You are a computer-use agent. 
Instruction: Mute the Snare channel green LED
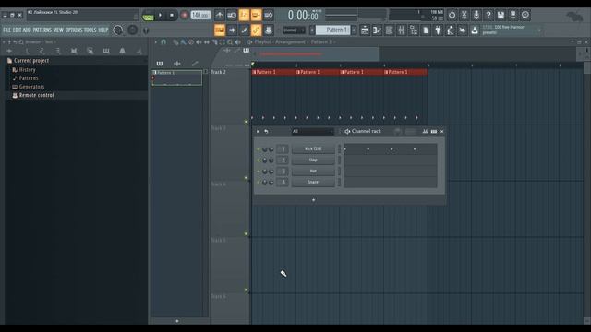click(x=259, y=183)
